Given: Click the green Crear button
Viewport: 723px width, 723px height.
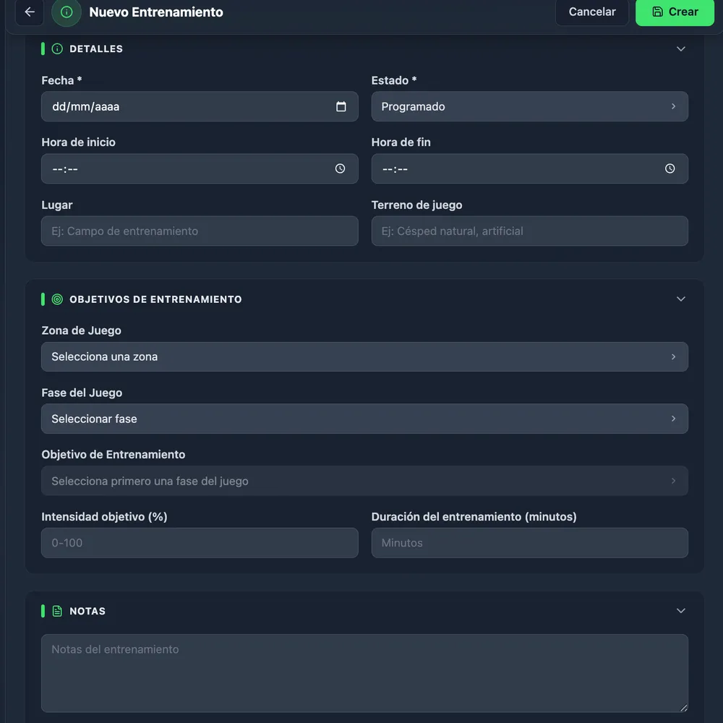Looking at the screenshot, I should [x=675, y=12].
